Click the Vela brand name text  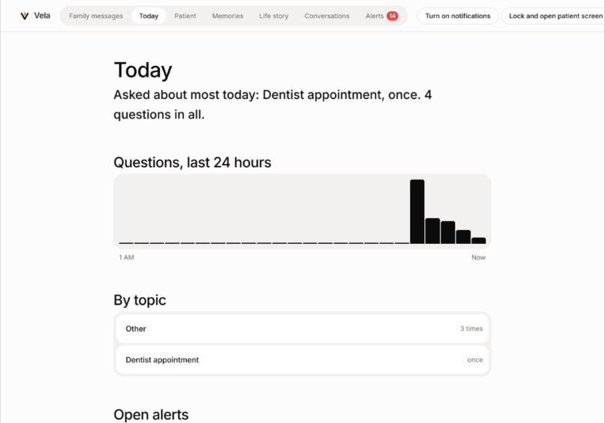42,16
